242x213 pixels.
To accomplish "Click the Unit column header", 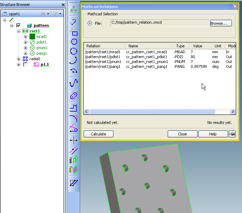I will pyautogui.click(x=218, y=46).
